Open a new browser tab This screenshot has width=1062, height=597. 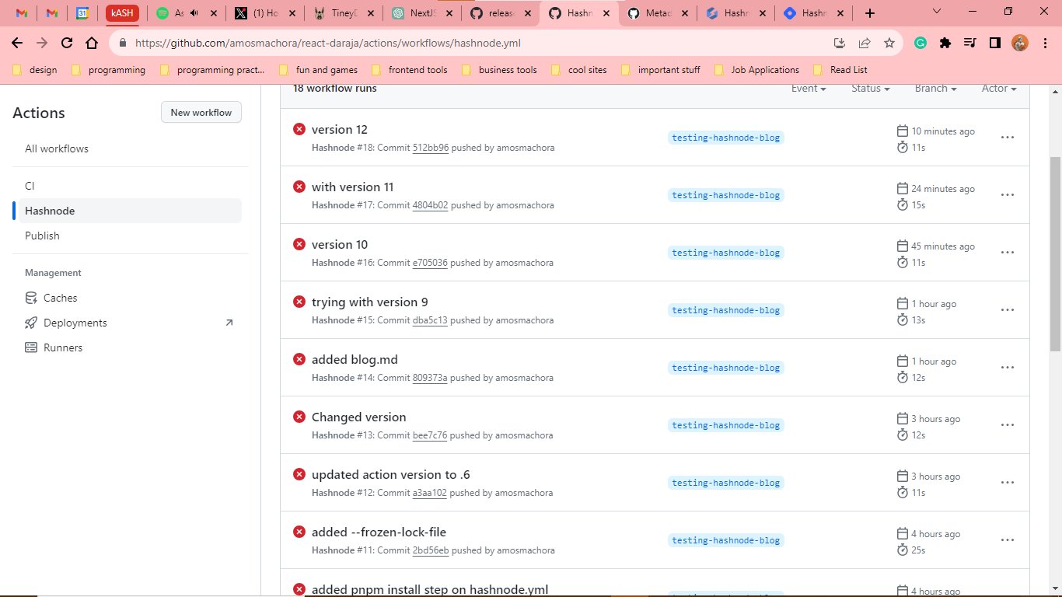pyautogui.click(x=869, y=13)
